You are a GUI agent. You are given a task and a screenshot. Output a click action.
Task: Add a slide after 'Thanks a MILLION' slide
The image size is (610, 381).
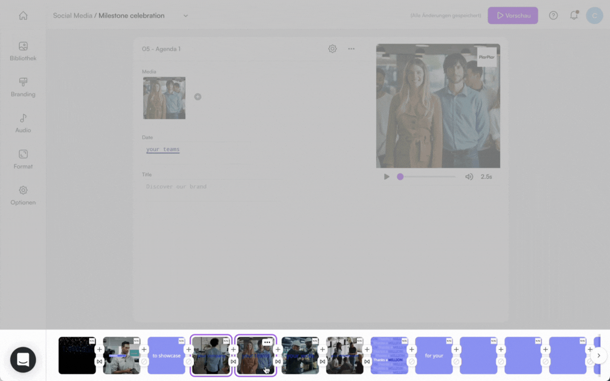point(412,350)
